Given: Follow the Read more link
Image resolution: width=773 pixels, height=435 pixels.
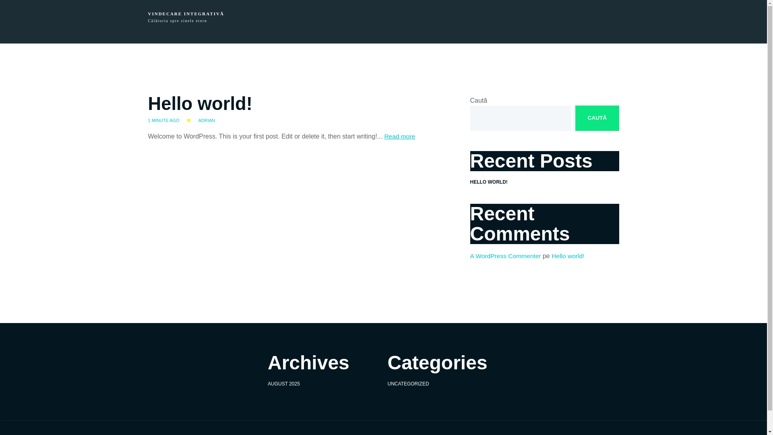Looking at the screenshot, I should pos(399,137).
